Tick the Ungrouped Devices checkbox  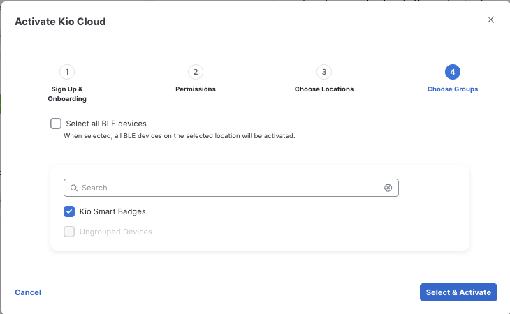point(69,232)
